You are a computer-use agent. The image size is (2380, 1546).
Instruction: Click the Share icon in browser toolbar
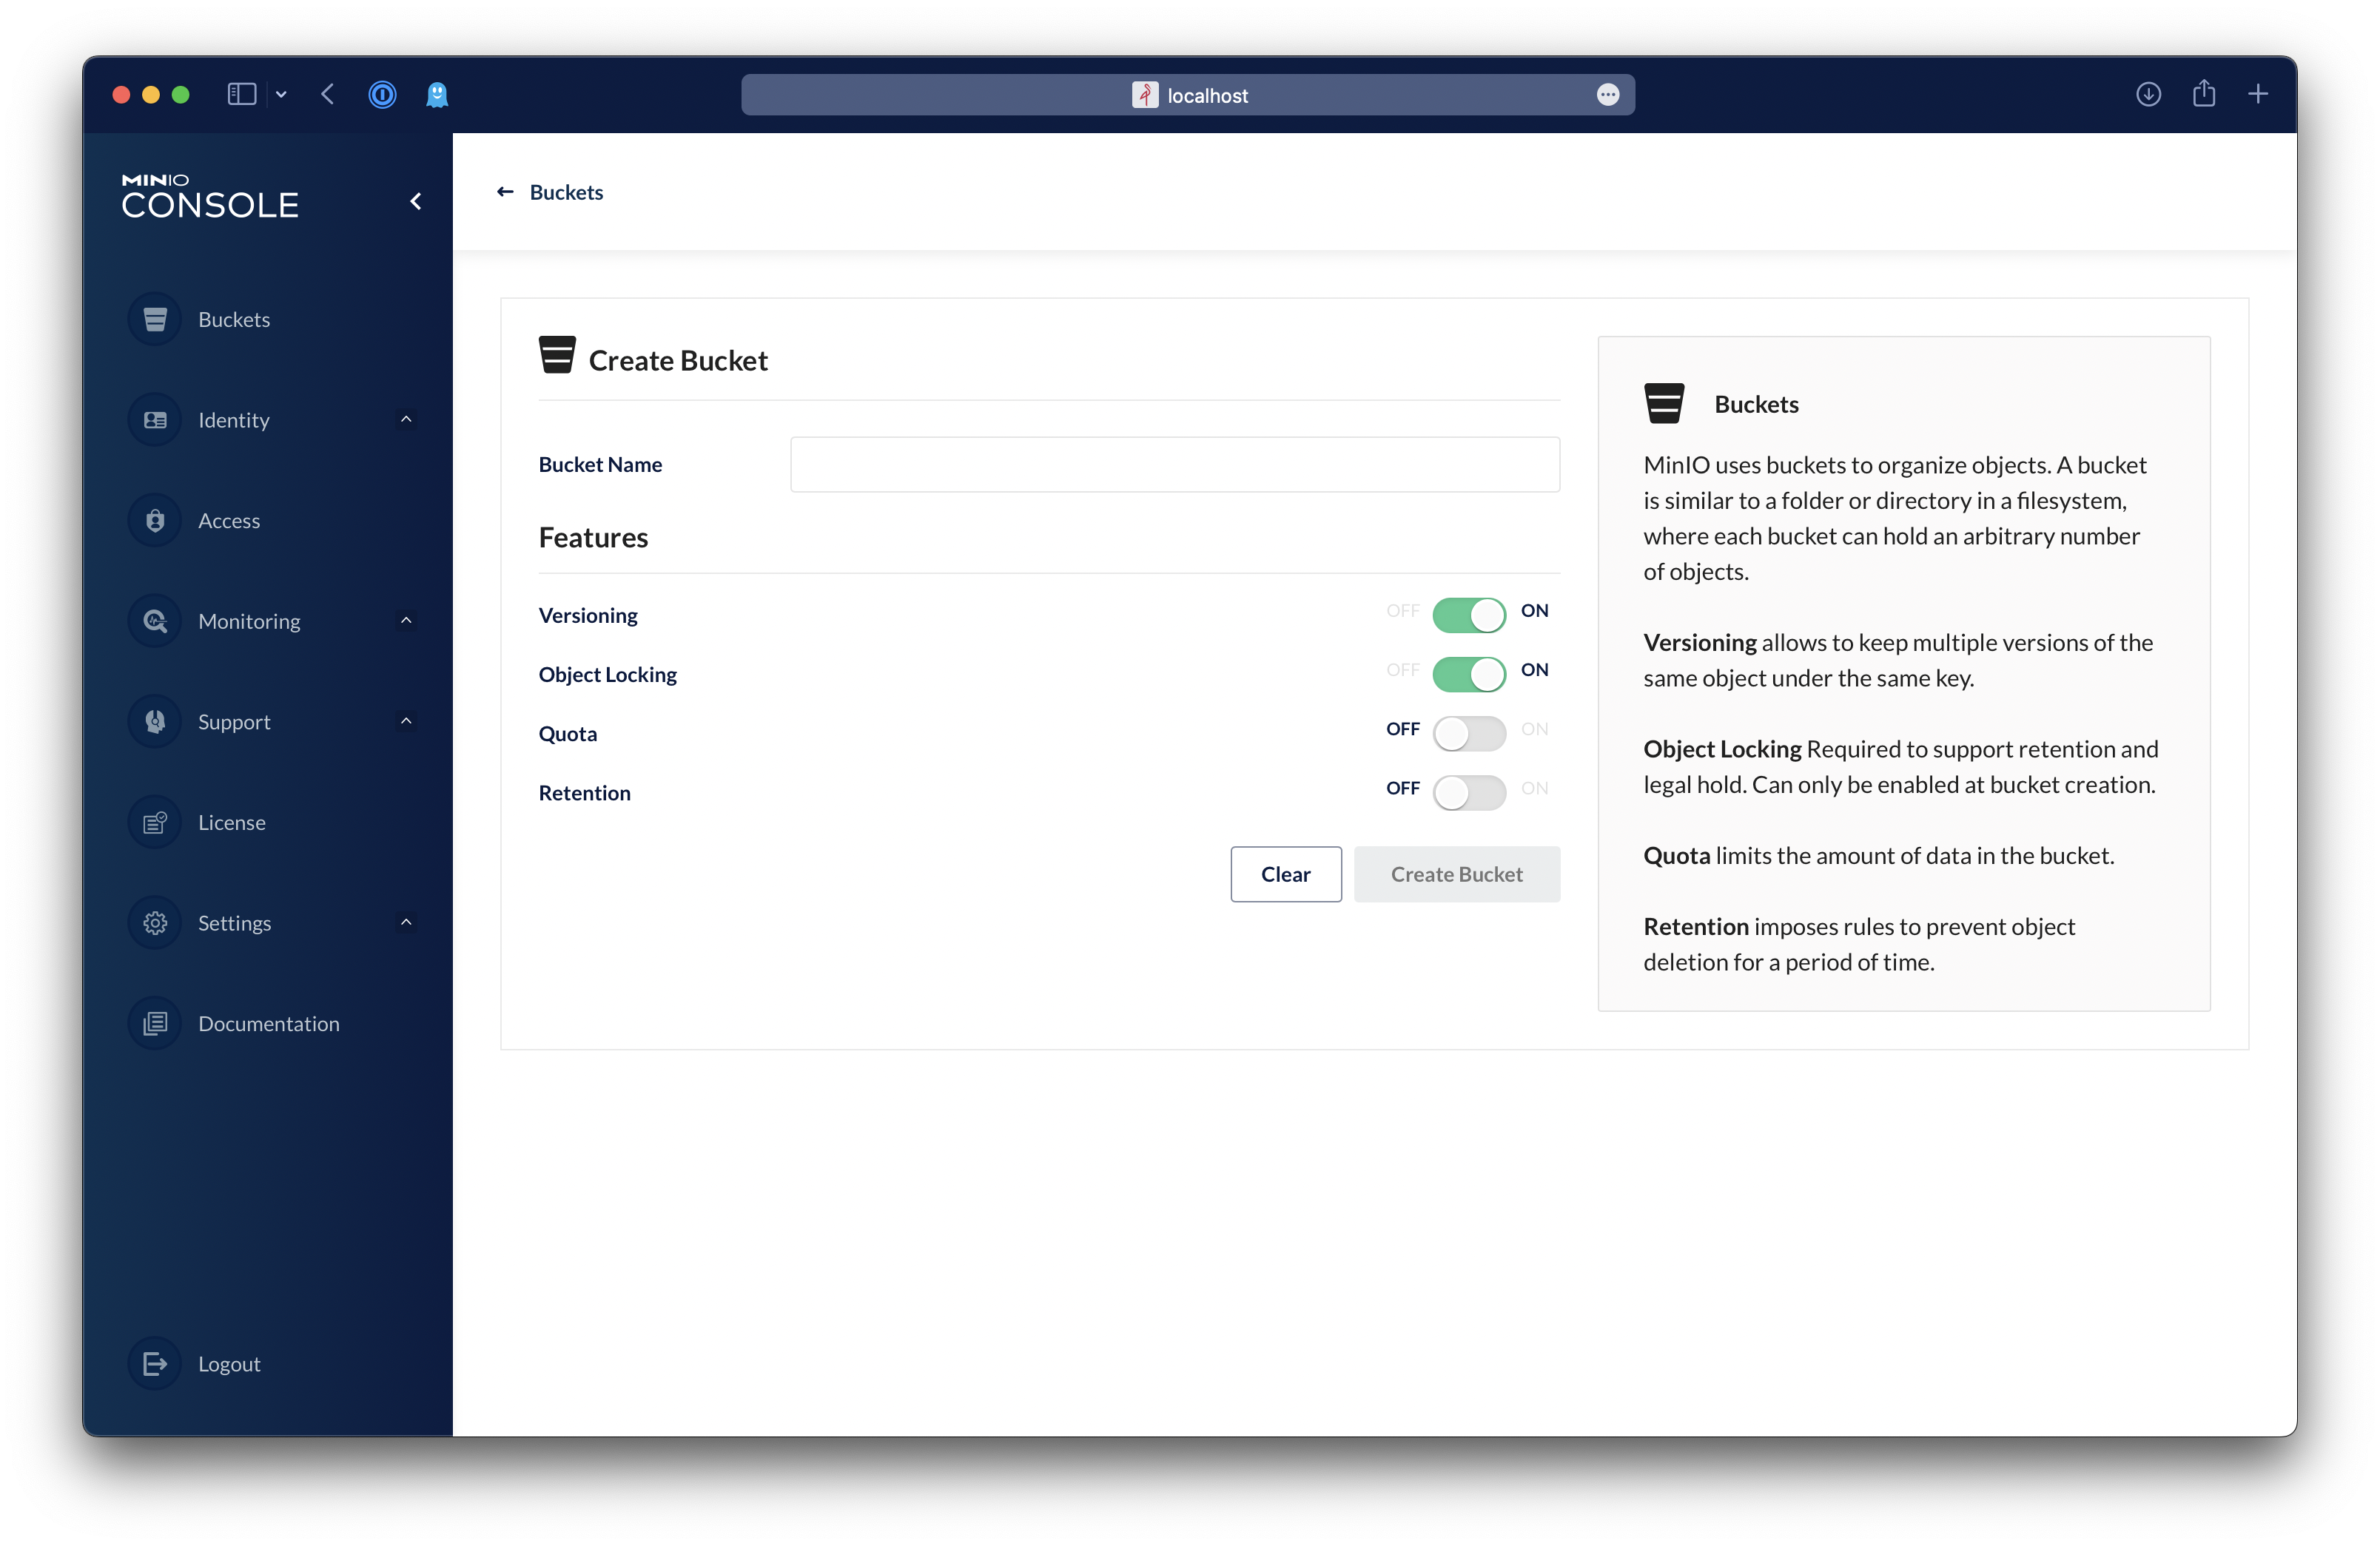click(x=2204, y=95)
